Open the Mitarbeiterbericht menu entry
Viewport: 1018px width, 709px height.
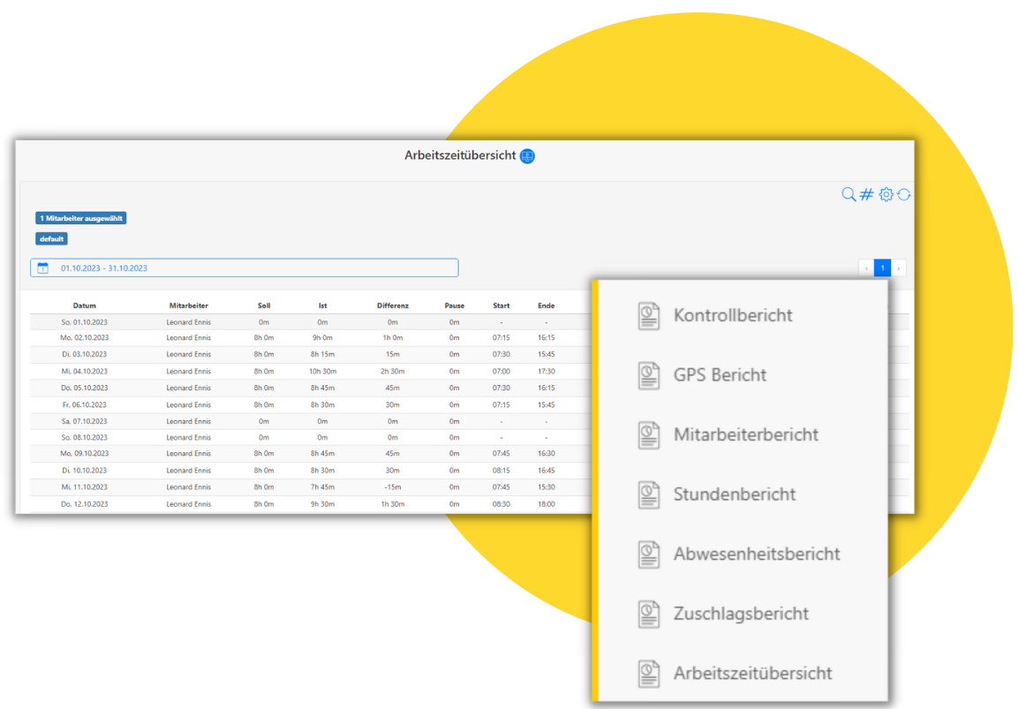[x=746, y=434]
